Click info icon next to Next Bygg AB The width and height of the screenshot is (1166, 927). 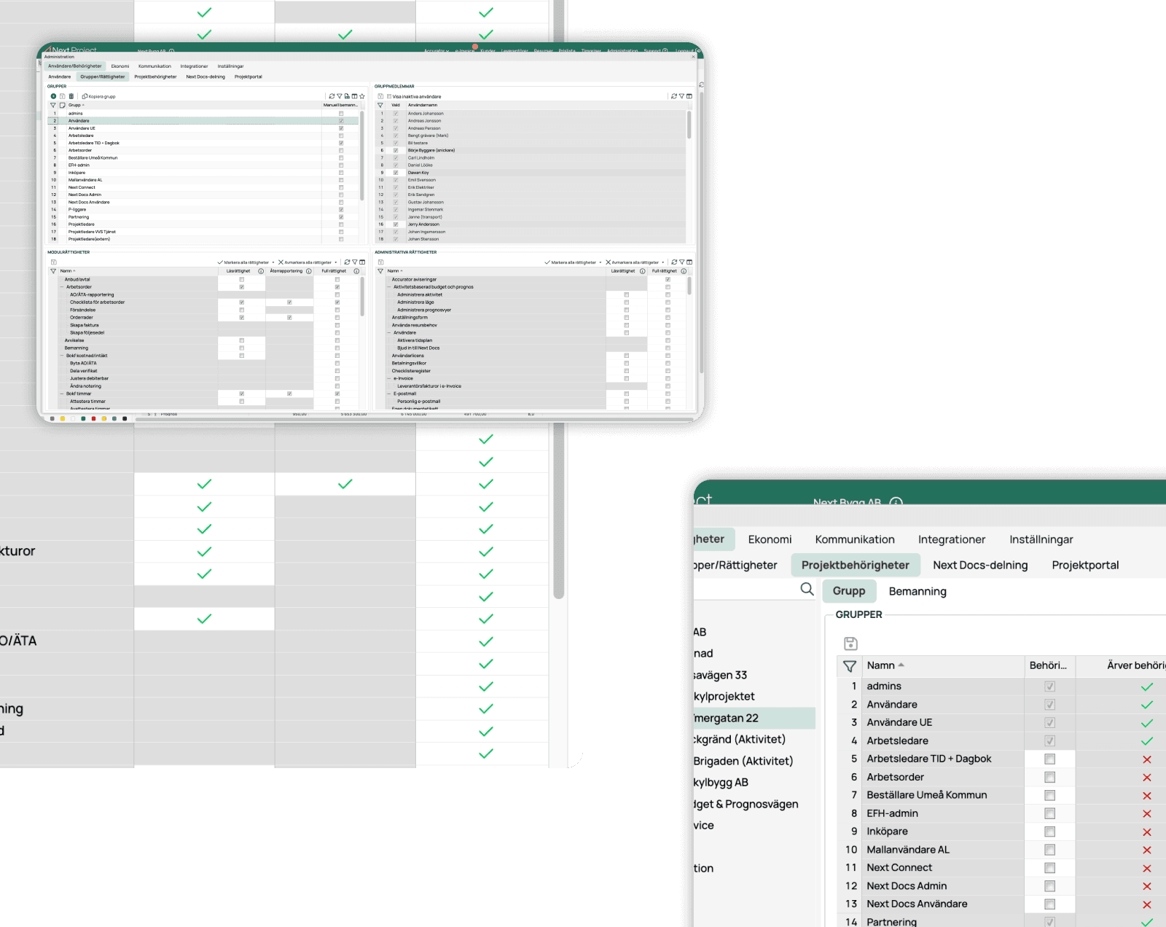(x=896, y=502)
